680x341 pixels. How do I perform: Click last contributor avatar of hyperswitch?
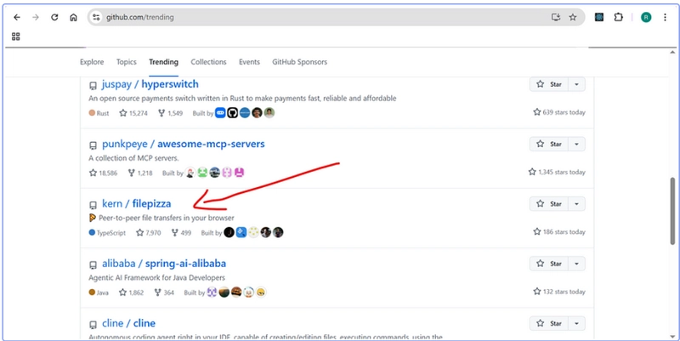[269, 113]
